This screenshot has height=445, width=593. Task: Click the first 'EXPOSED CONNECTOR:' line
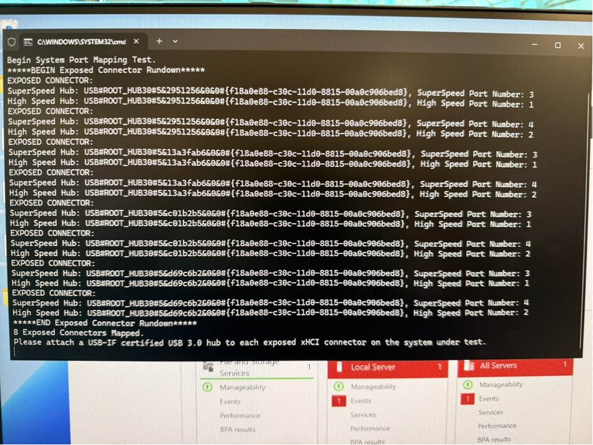click(50, 81)
